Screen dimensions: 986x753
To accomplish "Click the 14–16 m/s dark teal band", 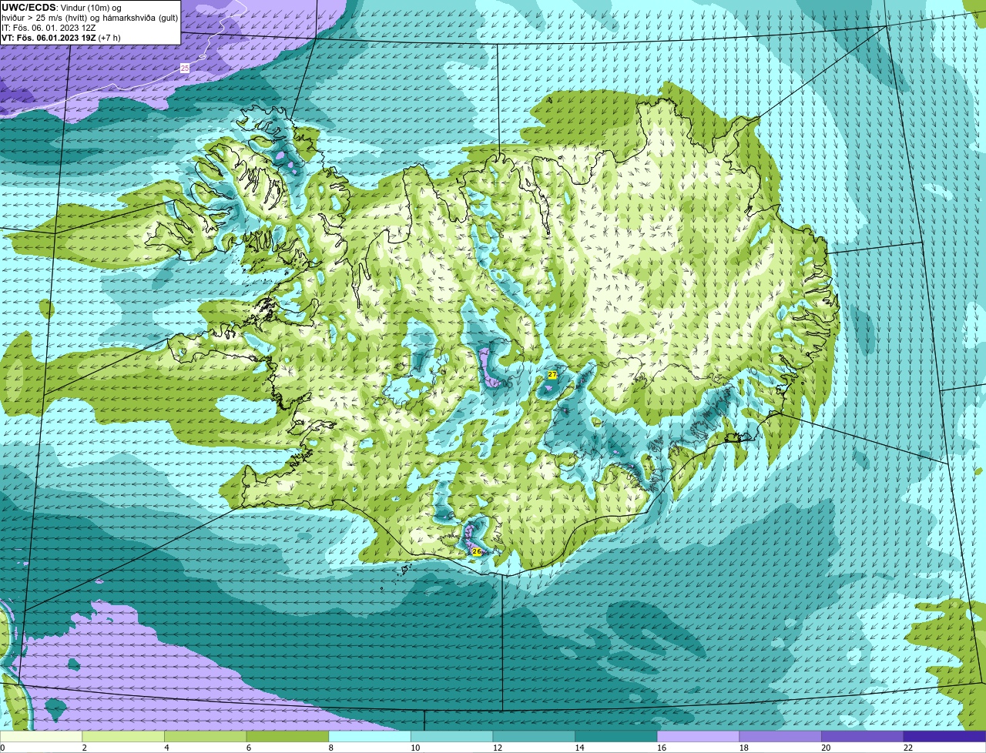I will (616, 737).
